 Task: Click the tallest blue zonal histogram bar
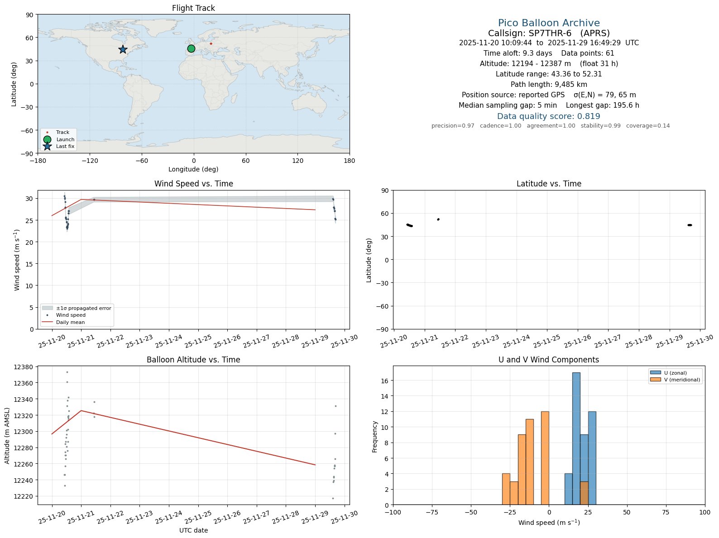[x=576, y=438]
